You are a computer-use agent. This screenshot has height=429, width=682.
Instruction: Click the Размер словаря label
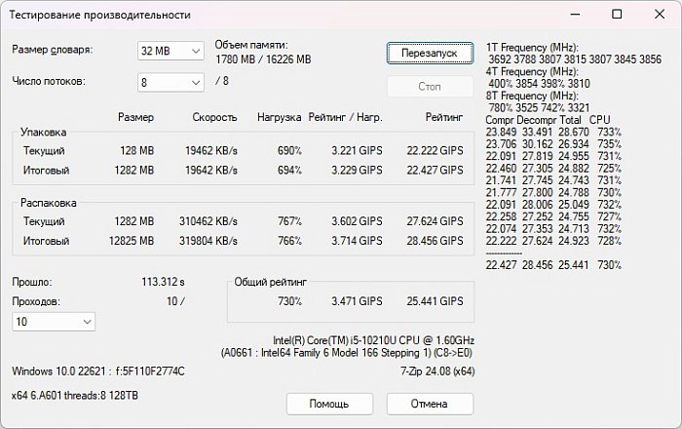coord(53,50)
